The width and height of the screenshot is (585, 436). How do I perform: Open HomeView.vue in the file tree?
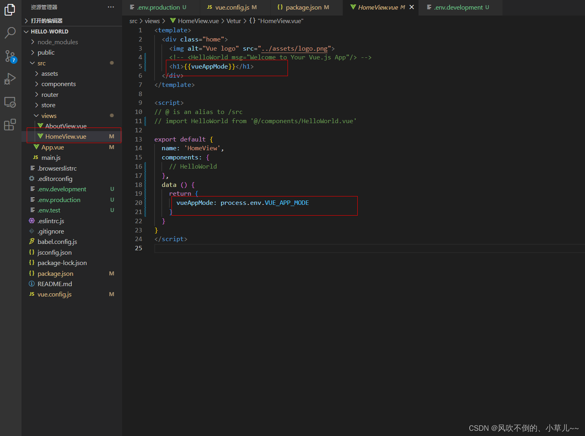click(x=72, y=136)
